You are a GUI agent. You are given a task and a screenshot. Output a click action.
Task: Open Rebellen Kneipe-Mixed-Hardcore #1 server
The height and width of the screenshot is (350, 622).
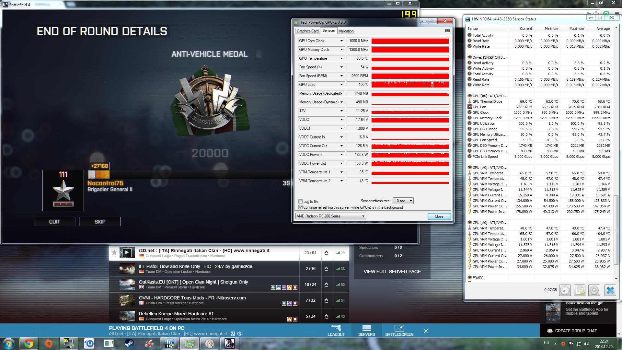(176, 314)
